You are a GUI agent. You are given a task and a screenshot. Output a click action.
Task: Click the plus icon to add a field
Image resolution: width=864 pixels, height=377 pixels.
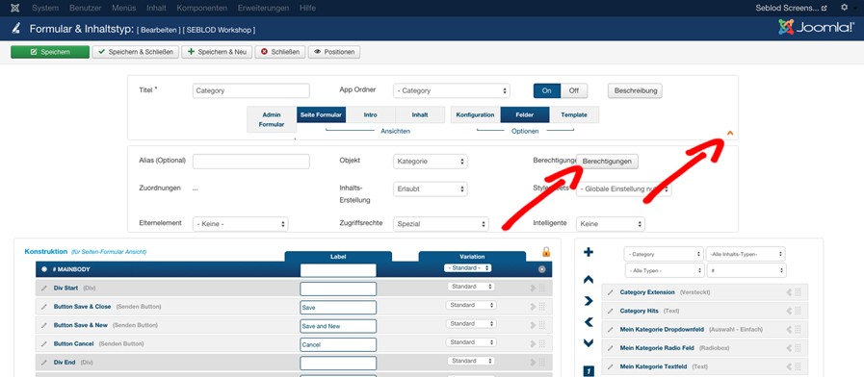(589, 252)
